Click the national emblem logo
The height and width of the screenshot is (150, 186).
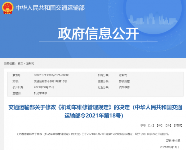click(7, 7)
